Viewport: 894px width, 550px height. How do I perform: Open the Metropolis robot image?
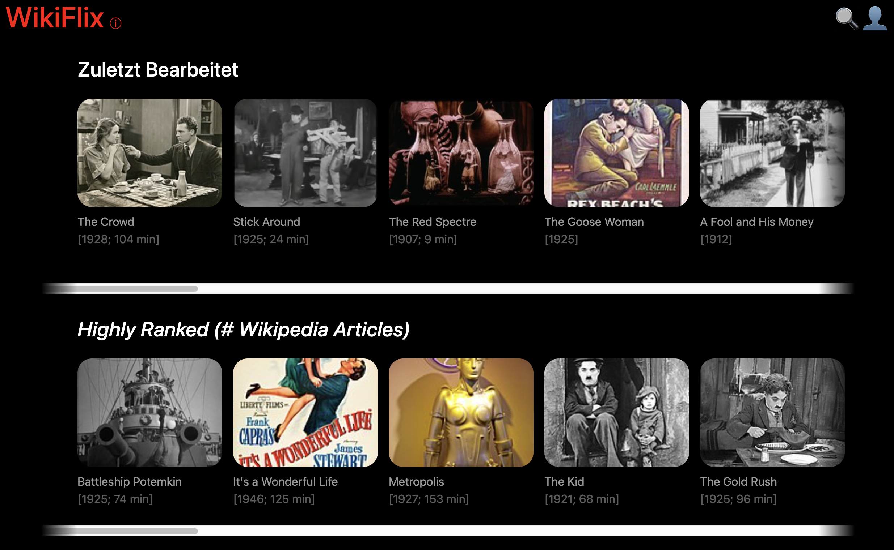point(461,413)
